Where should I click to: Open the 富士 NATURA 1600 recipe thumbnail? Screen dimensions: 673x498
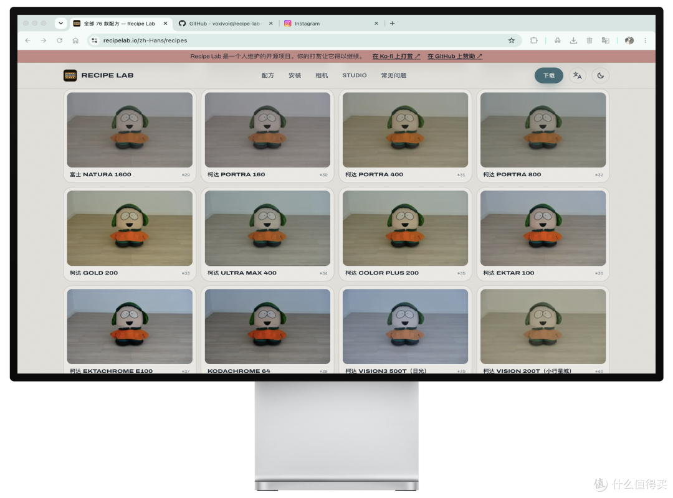(x=130, y=130)
